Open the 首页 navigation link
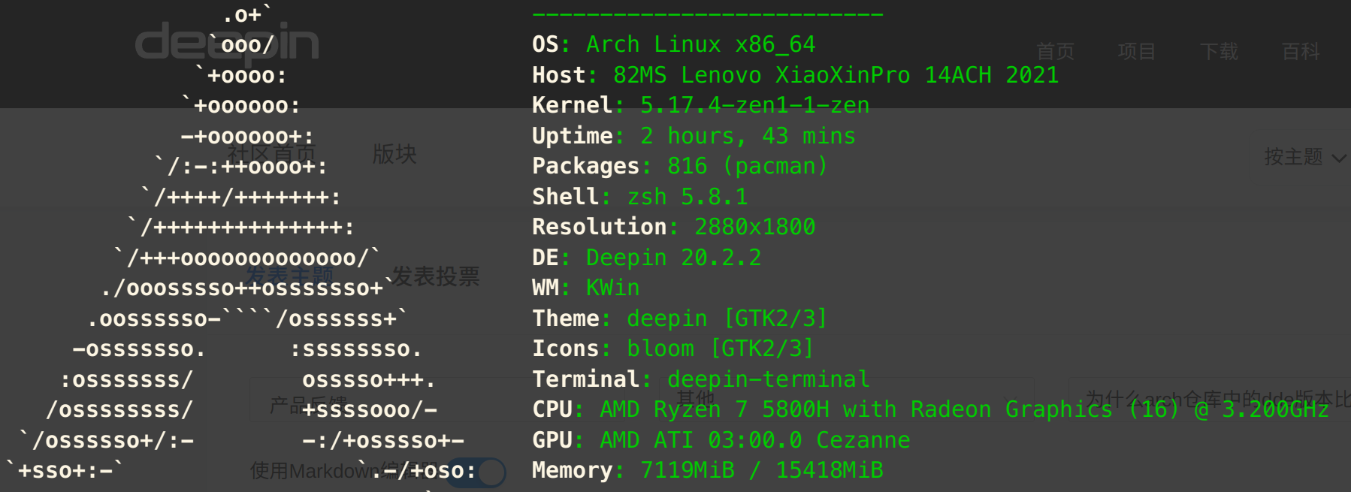The height and width of the screenshot is (492, 1351). [1055, 51]
